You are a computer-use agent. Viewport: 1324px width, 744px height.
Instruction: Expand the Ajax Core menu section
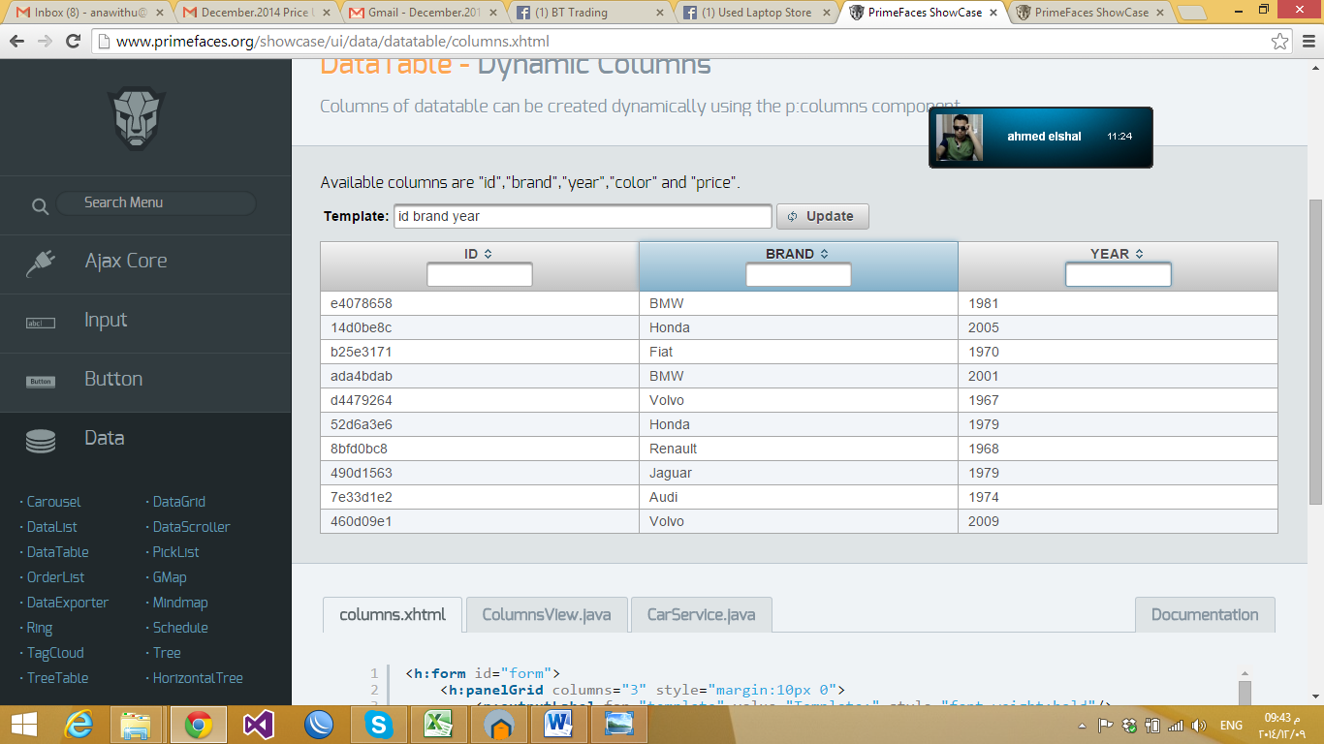pyautogui.click(x=126, y=261)
